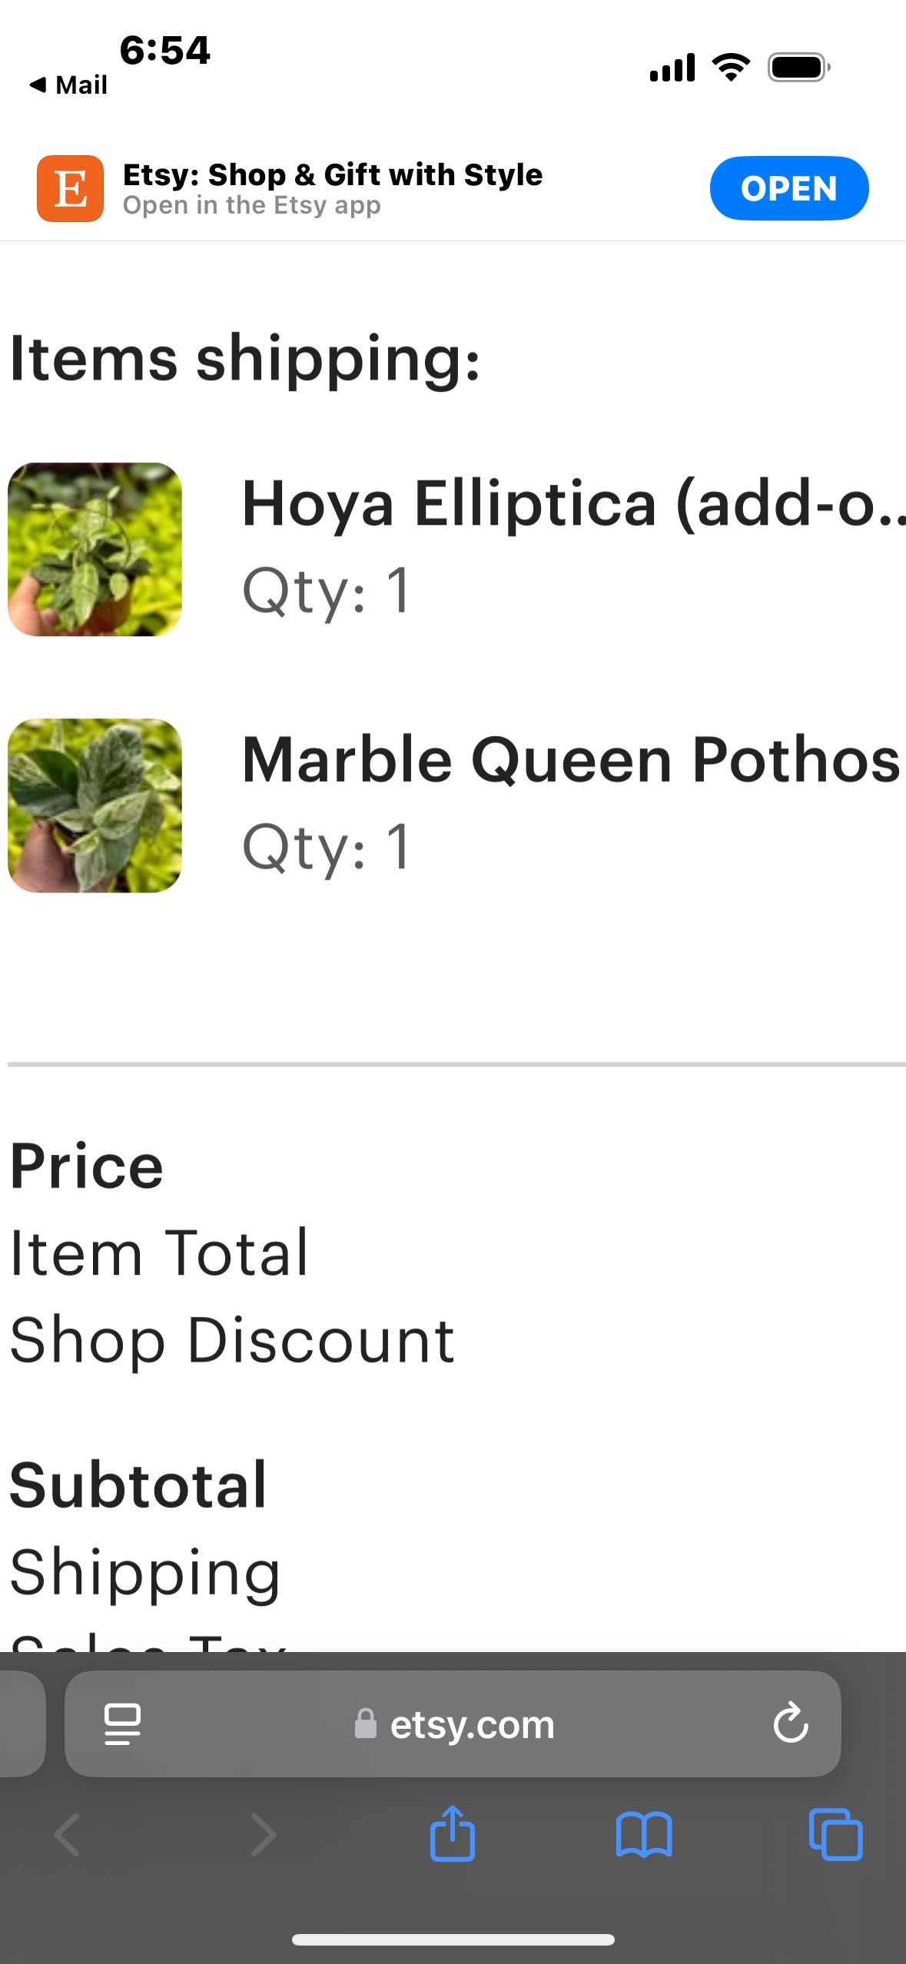
Task: Tap the Etsy: Shop & Gift banner text
Action: [x=332, y=188]
